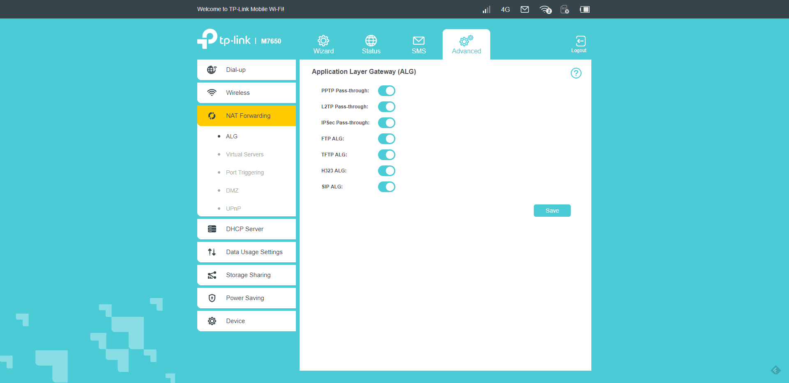Disable IPSec Pass-through toggle
Viewport: 789px width, 383px height.
[x=386, y=123]
